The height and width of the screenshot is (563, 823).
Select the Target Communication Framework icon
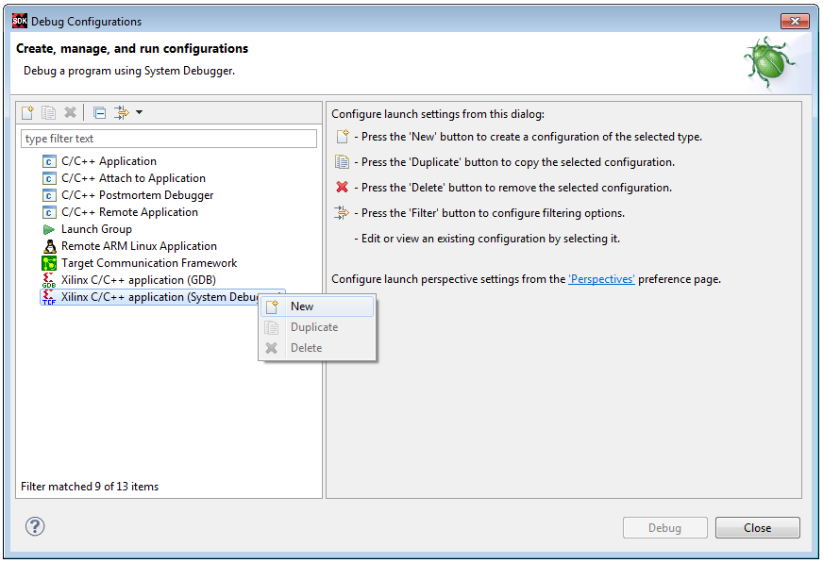pos(49,263)
